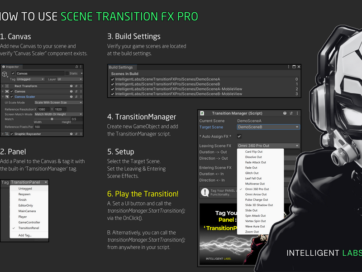Screen dimensions: 362x272
Task: Choose Add Tag... in the tag list
Action: (29, 235)
